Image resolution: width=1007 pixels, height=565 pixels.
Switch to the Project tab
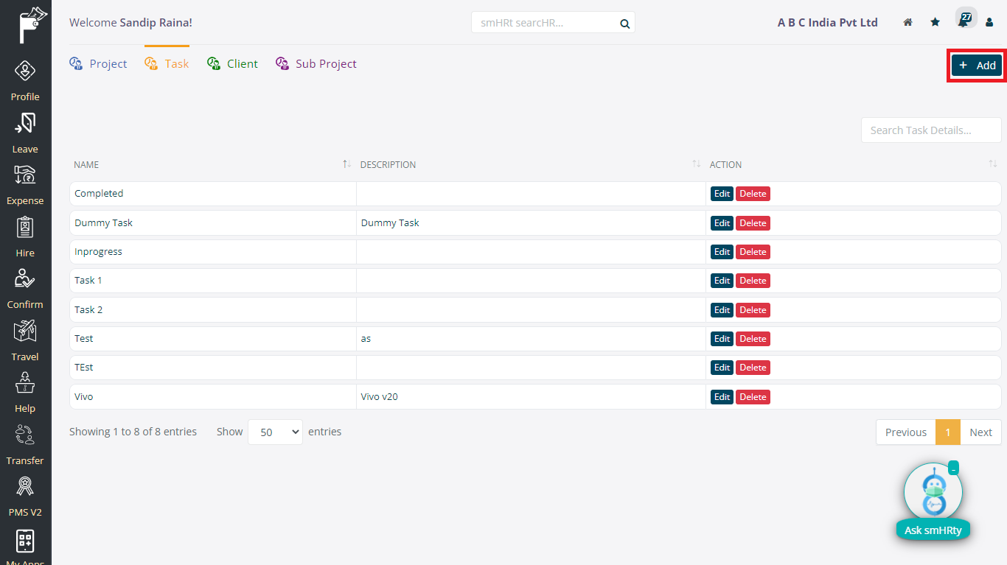pyautogui.click(x=99, y=64)
